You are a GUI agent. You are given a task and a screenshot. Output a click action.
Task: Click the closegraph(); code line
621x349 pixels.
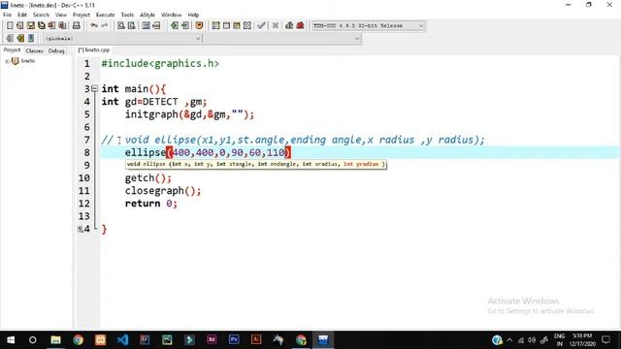point(163,191)
